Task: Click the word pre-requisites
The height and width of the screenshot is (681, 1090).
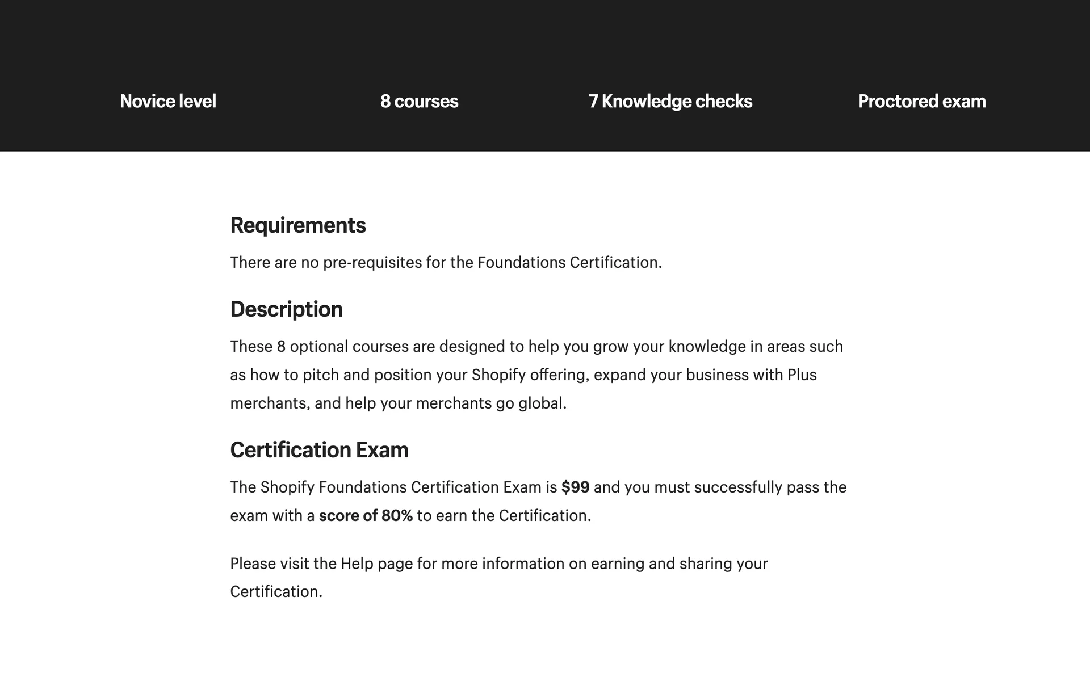Action: 372,263
